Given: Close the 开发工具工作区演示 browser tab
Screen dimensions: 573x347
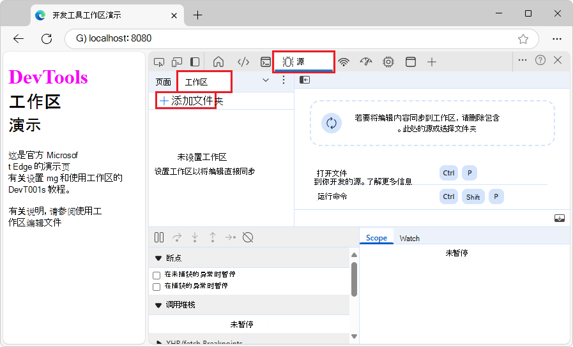Looking at the screenshot, I should click(174, 15).
